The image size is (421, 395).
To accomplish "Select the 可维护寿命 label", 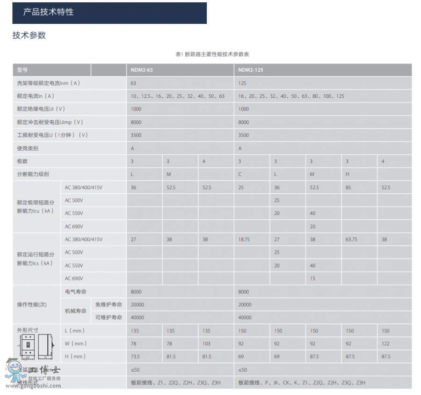I will (109, 317).
